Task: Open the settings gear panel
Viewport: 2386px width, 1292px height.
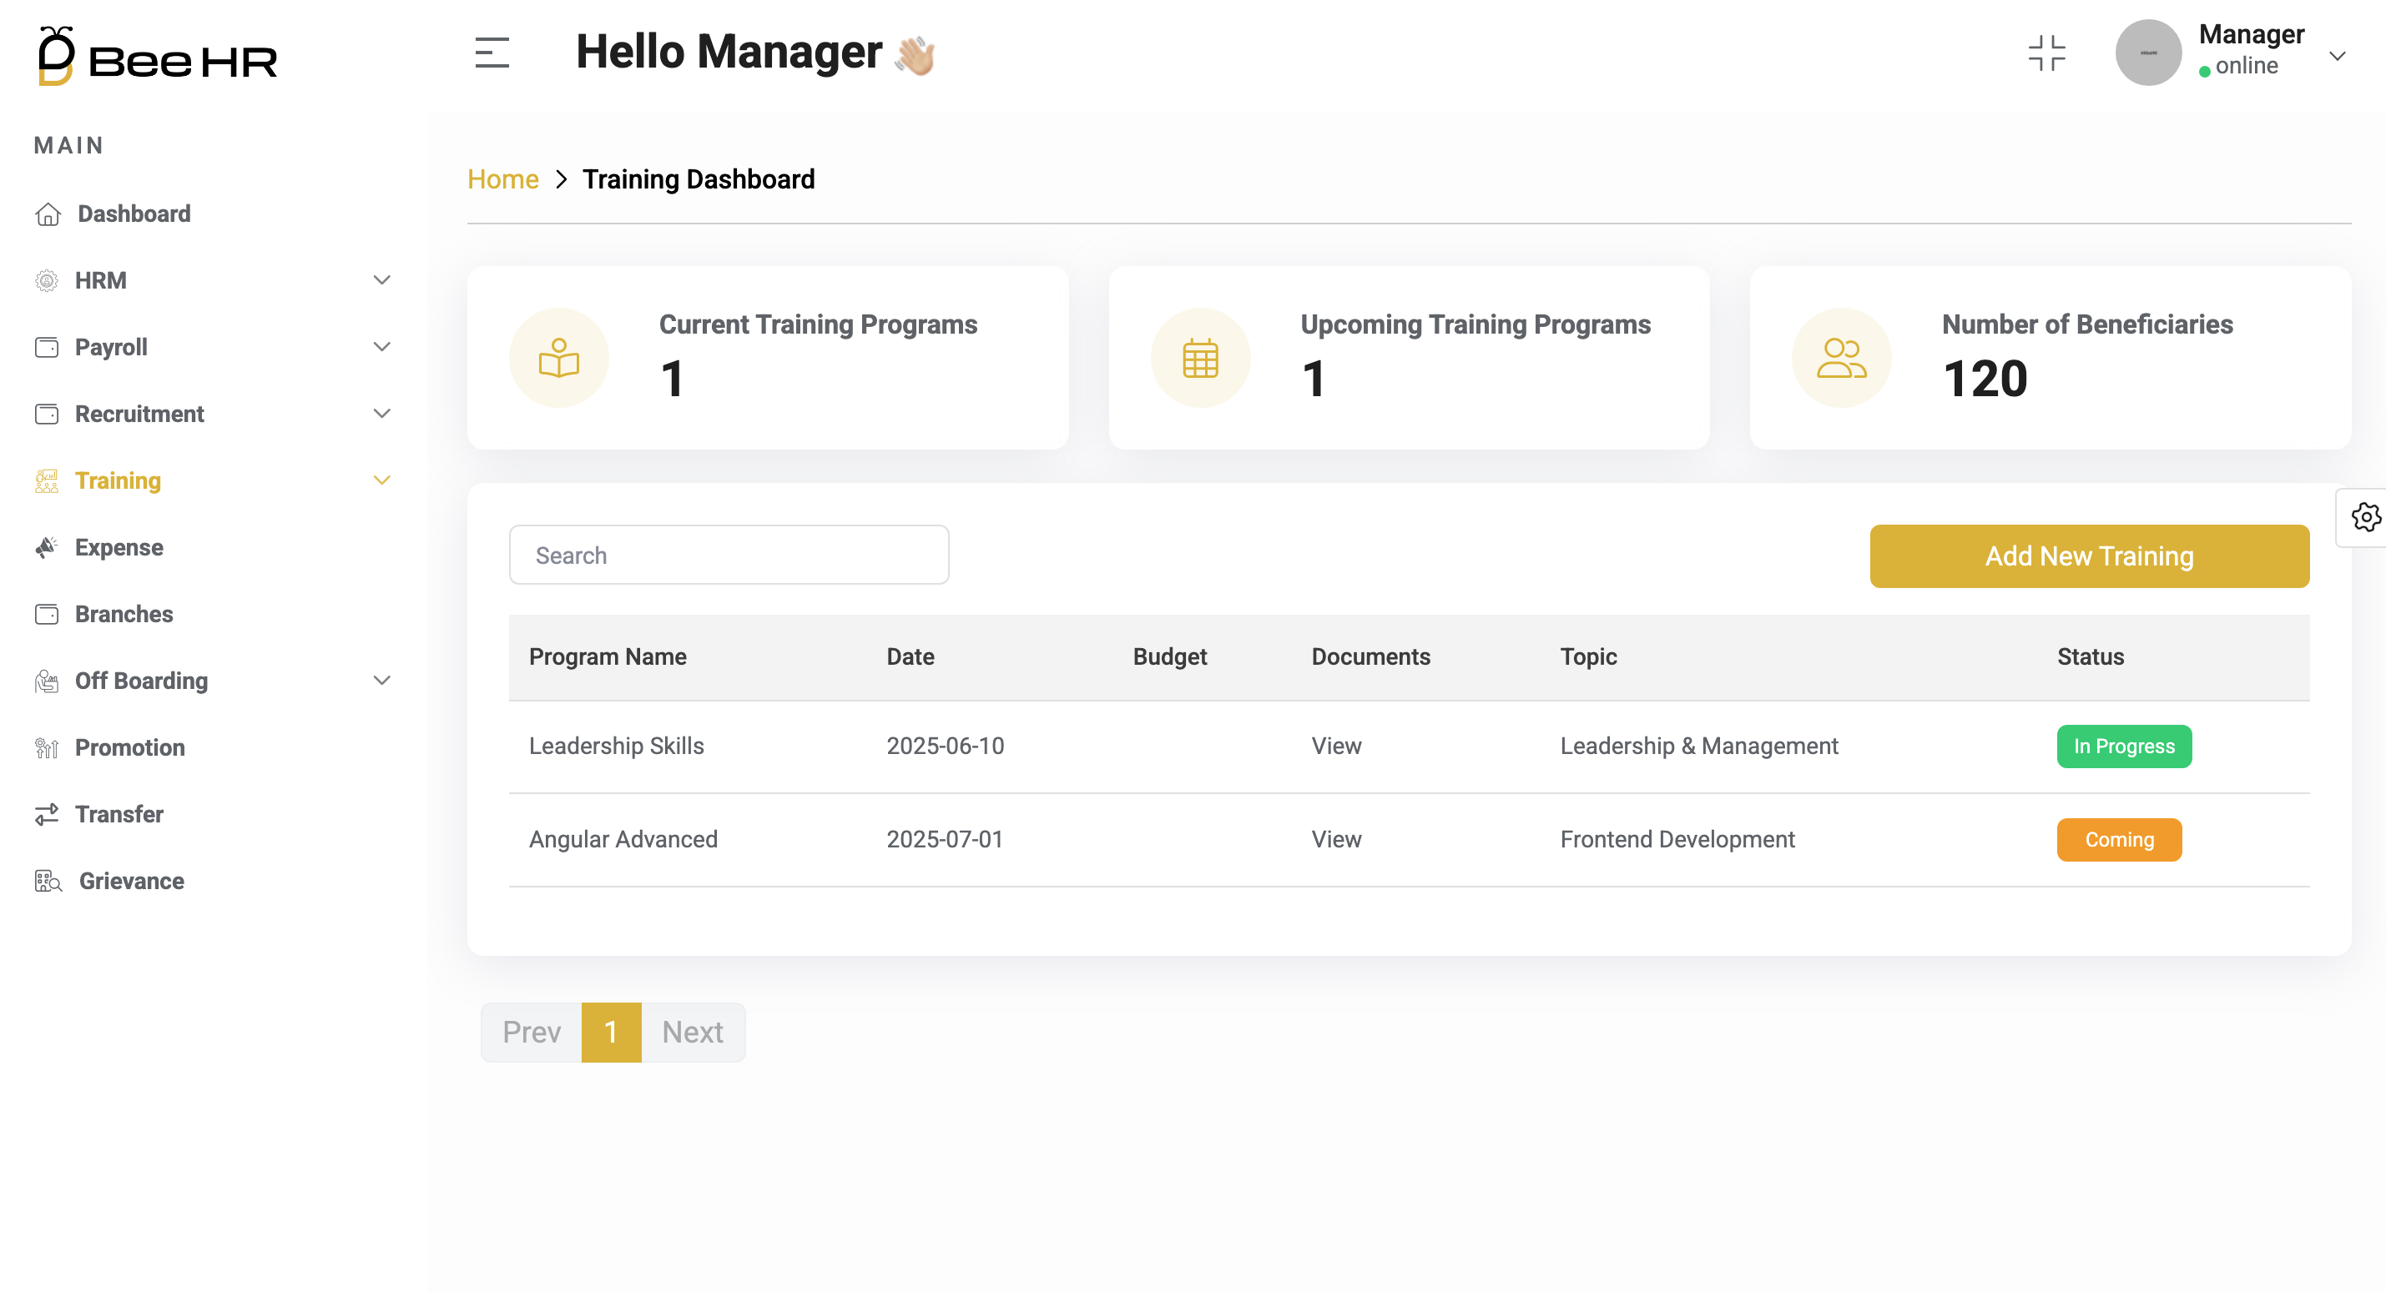Action: pos(2364,517)
